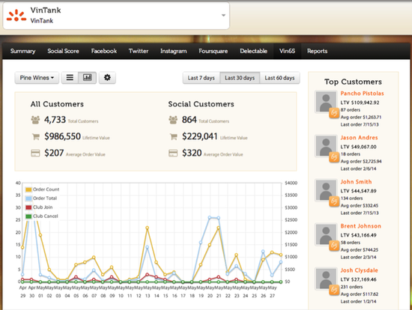Click the $320 social average order value
This screenshot has width=412, height=310.
(192, 153)
